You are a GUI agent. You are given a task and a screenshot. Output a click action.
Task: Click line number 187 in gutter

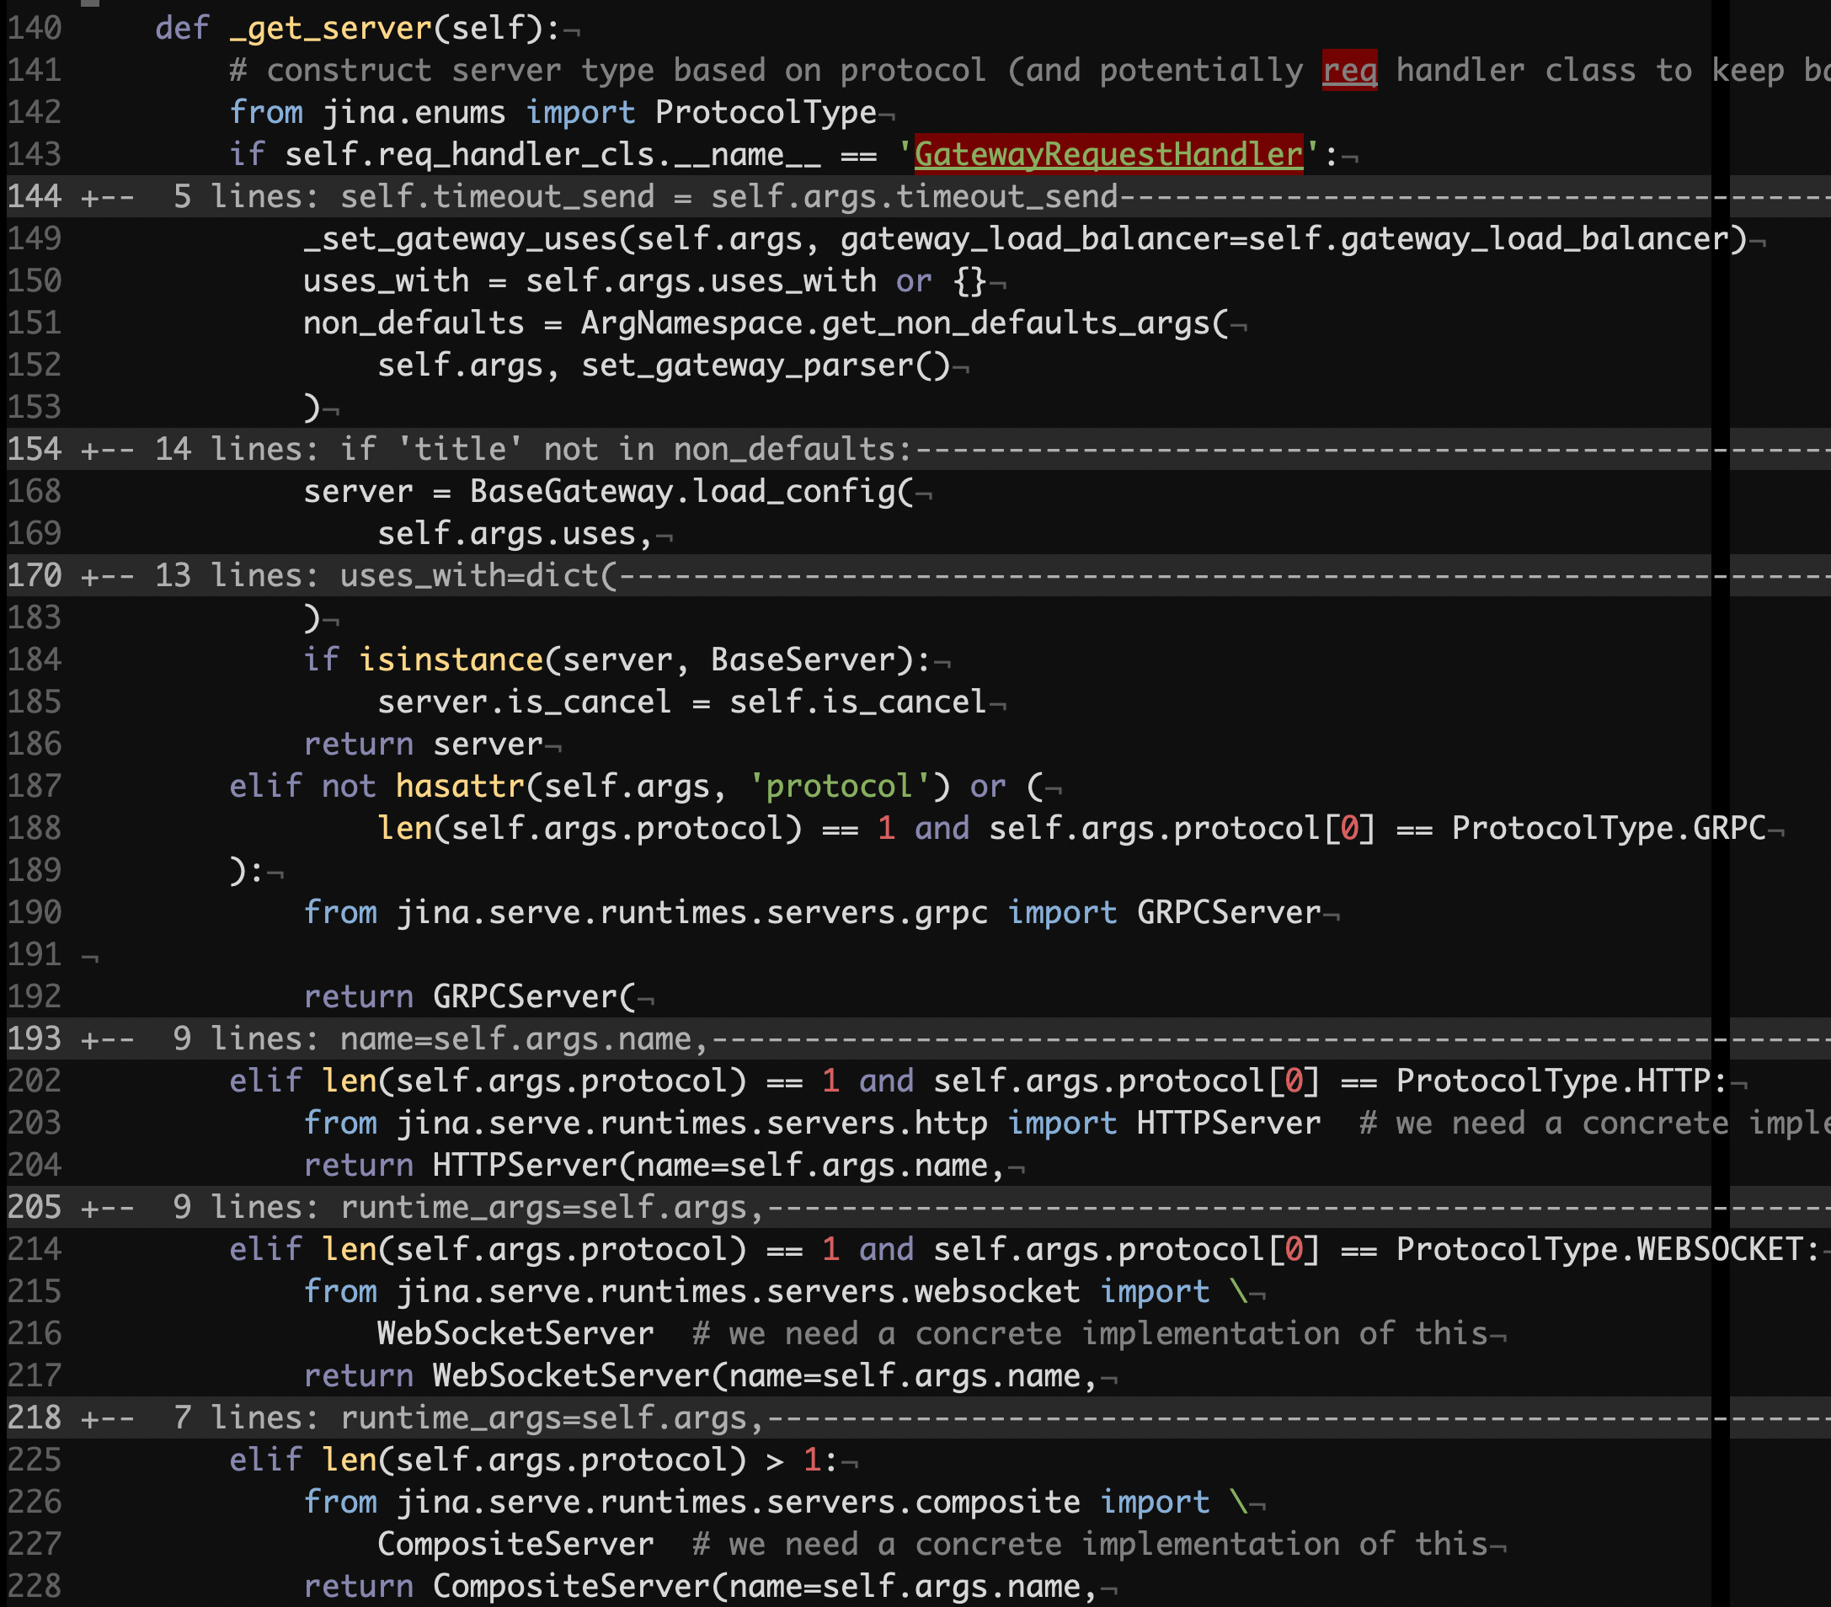pyautogui.click(x=34, y=786)
